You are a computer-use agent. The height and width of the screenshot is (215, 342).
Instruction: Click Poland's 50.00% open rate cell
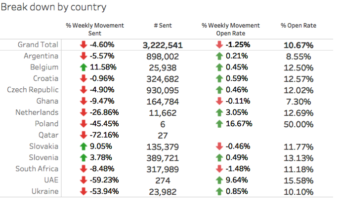pyautogui.click(x=299, y=124)
